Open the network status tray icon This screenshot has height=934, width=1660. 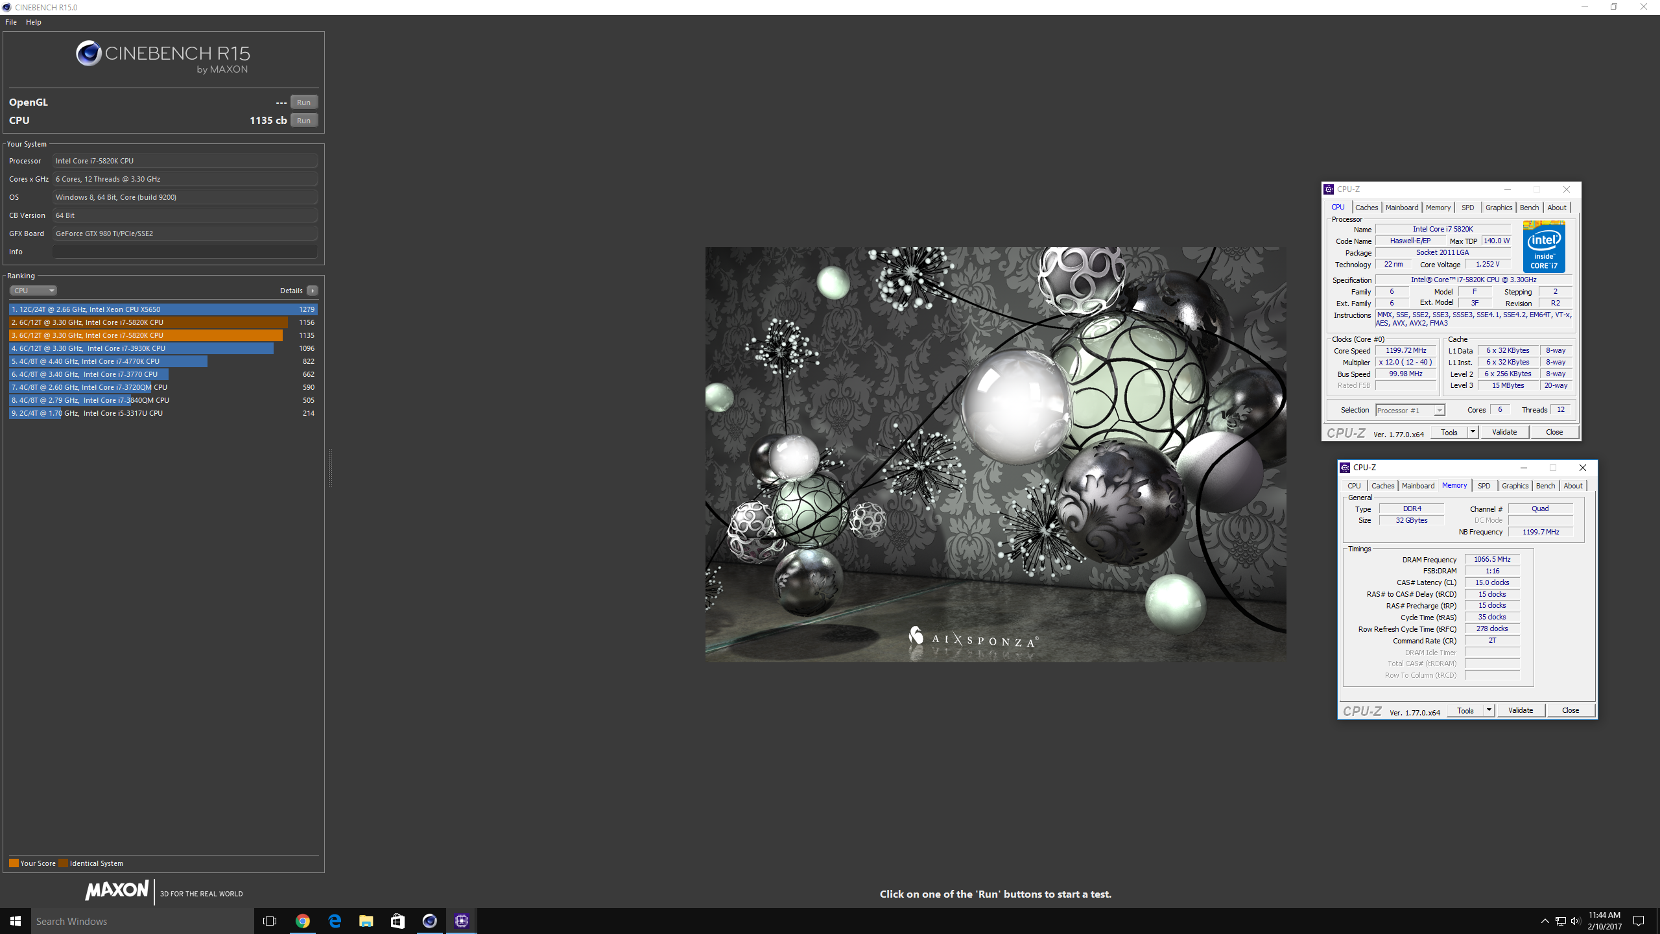(1561, 921)
